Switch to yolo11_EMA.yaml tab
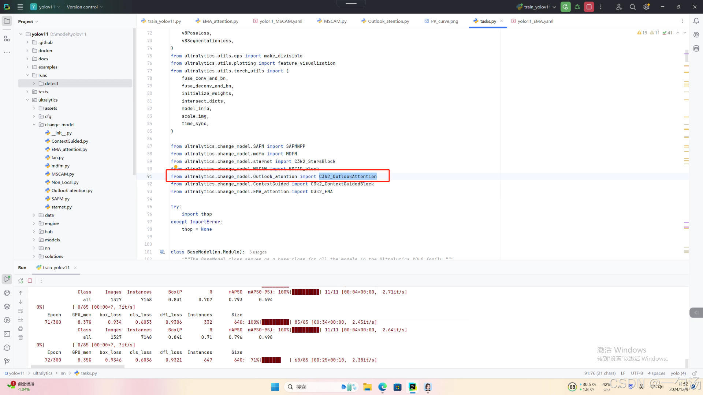This screenshot has width=703, height=395. (535, 21)
